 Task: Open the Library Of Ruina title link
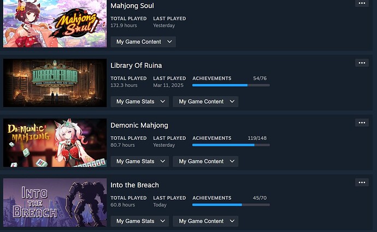pos(136,66)
